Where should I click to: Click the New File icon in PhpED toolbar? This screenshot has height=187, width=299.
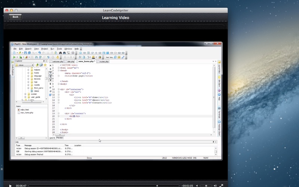point(14,53)
